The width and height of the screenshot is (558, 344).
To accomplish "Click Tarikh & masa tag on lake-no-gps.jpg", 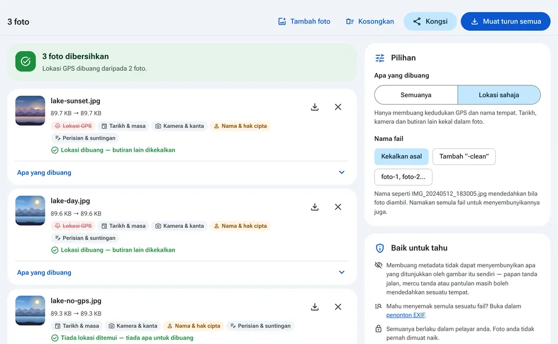I will point(77,326).
